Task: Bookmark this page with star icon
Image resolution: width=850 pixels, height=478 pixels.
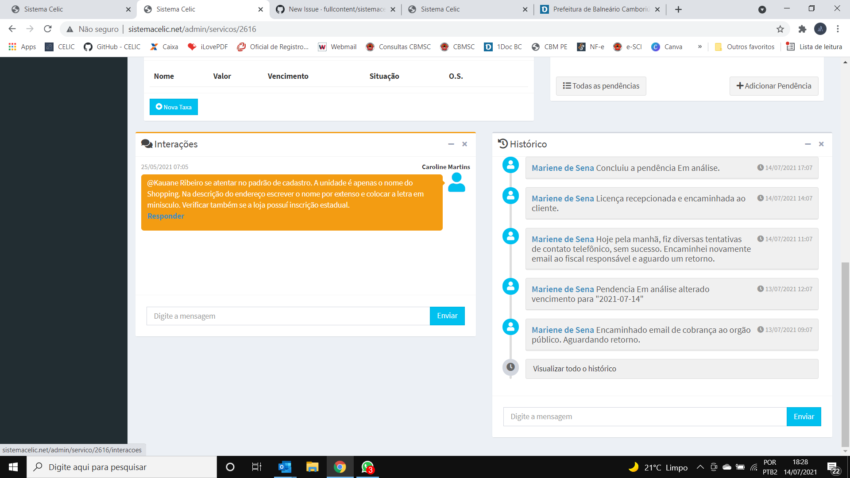Action: 780,29
